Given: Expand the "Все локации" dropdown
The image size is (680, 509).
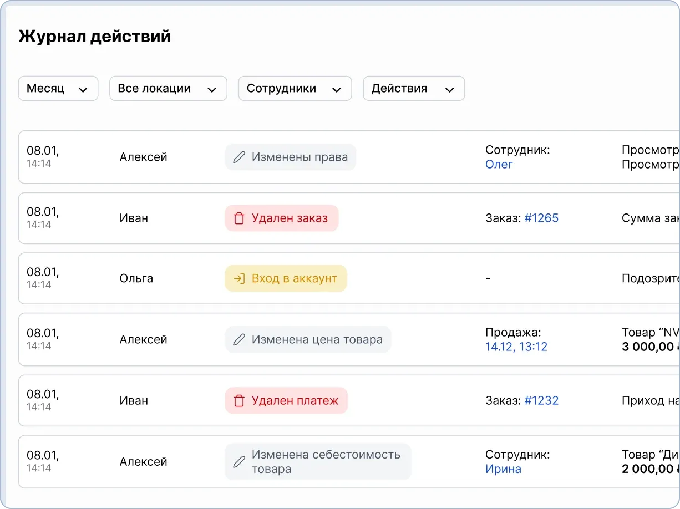Looking at the screenshot, I should coord(168,88).
